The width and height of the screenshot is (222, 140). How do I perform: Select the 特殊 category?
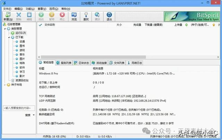point(22,63)
